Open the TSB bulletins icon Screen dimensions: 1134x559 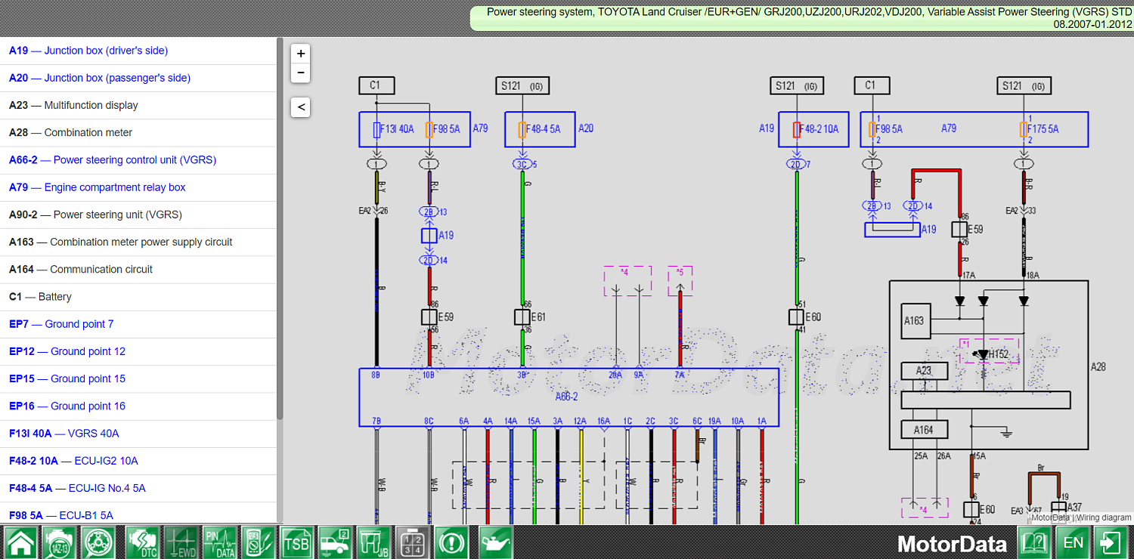tap(296, 542)
